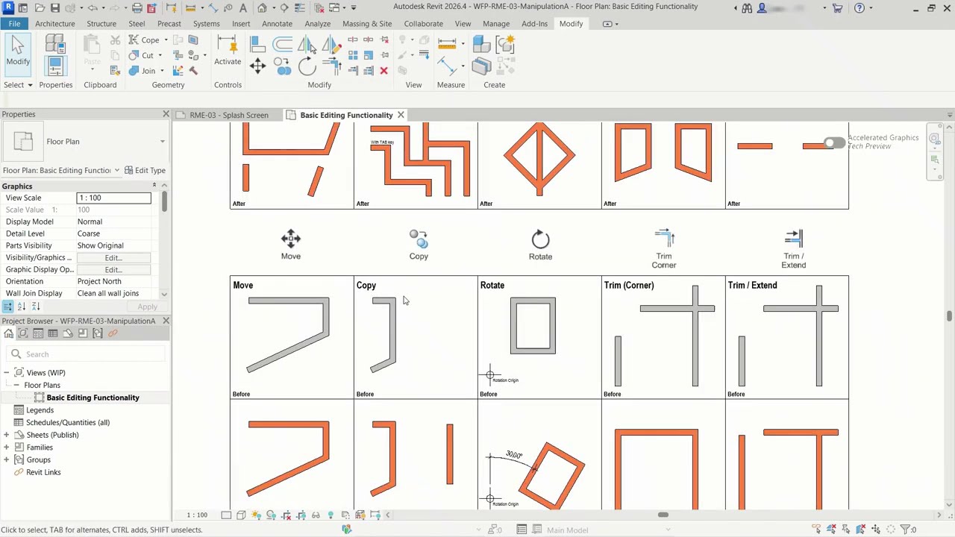Screen dimensions: 955x537
Task: Toggle Accelerated Graphics Tech Preview switch
Action: [x=835, y=142]
